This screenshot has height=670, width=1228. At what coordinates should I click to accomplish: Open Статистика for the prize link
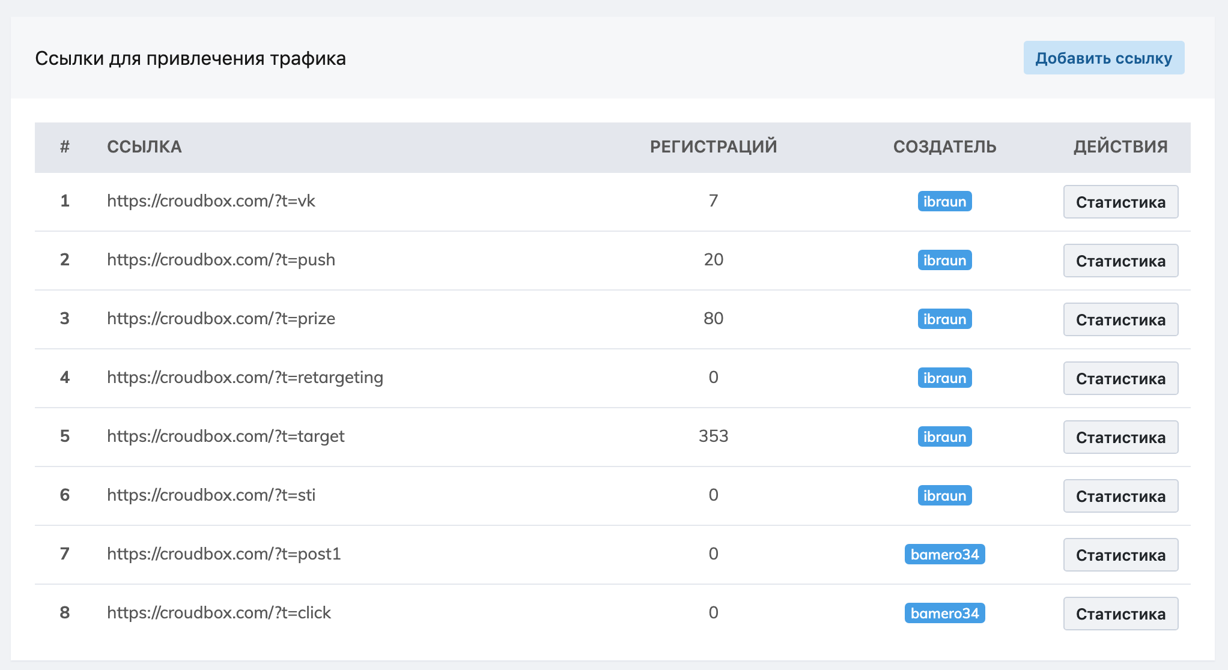tap(1120, 319)
